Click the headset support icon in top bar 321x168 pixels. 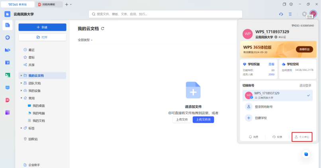[x=281, y=14]
